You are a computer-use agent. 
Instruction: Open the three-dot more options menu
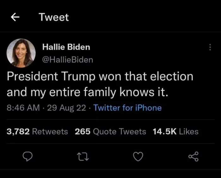pos(210,47)
